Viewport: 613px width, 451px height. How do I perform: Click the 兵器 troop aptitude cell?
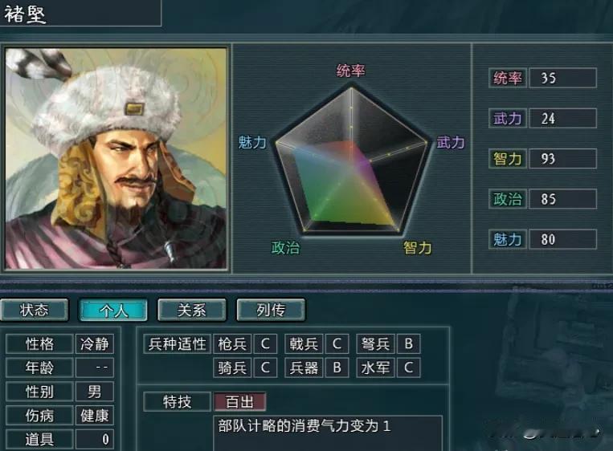pyautogui.click(x=304, y=368)
